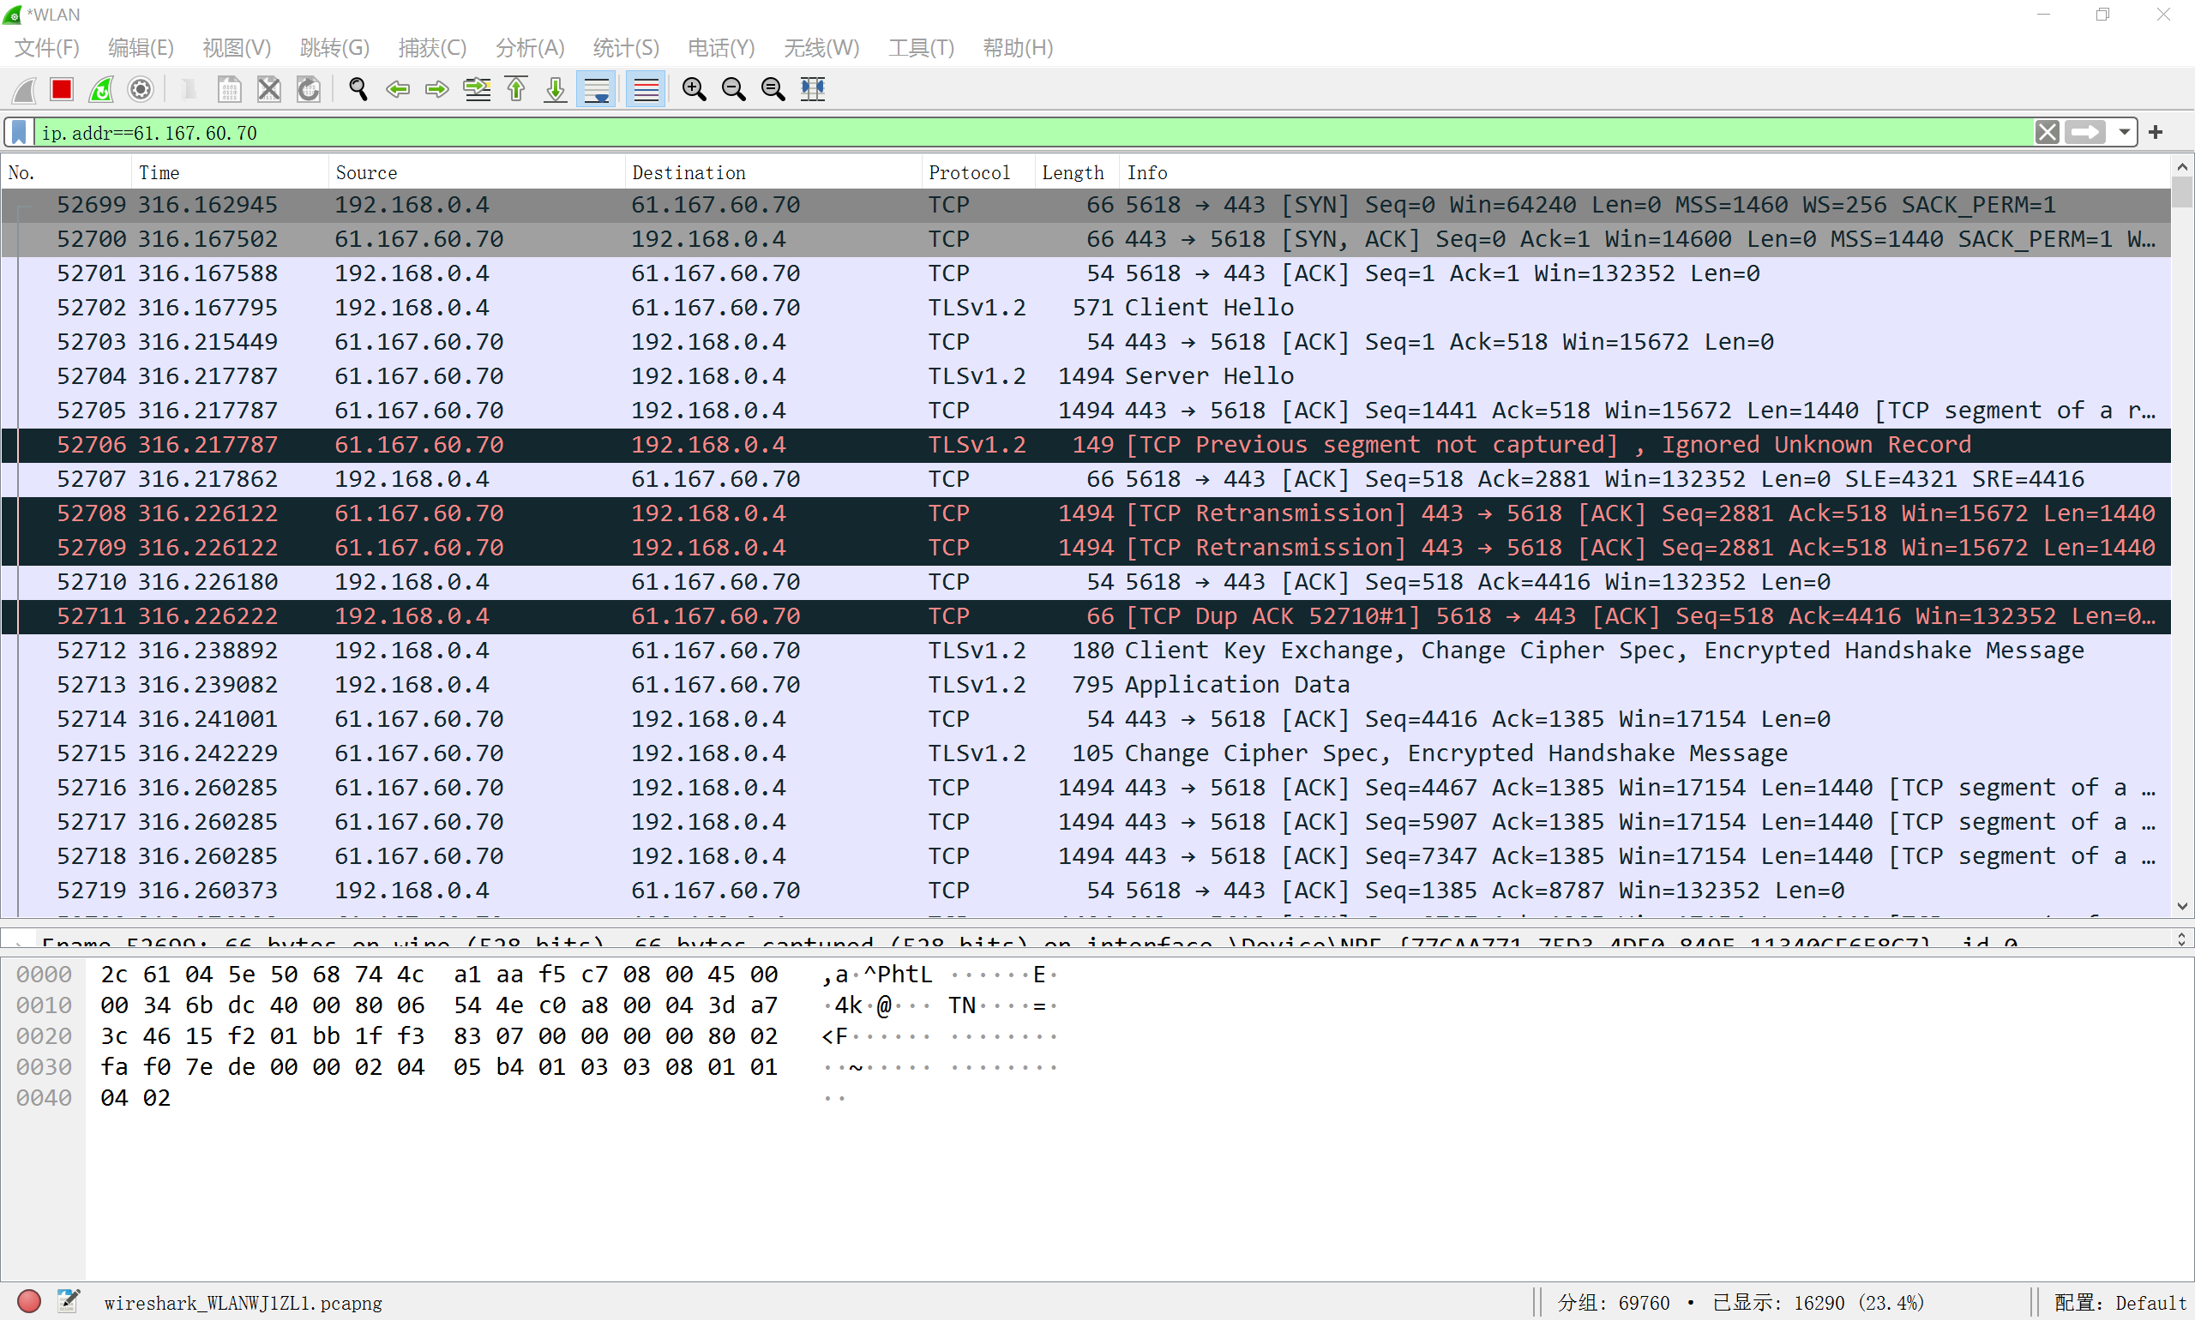
Task: Open the 文件(F) menu
Action: point(47,47)
